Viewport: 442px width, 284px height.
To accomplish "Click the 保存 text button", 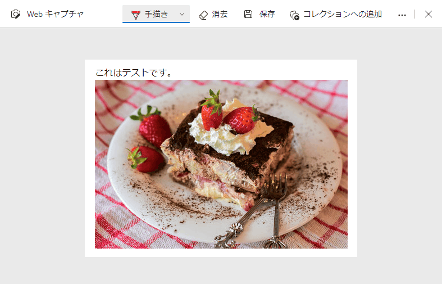I will (x=267, y=14).
